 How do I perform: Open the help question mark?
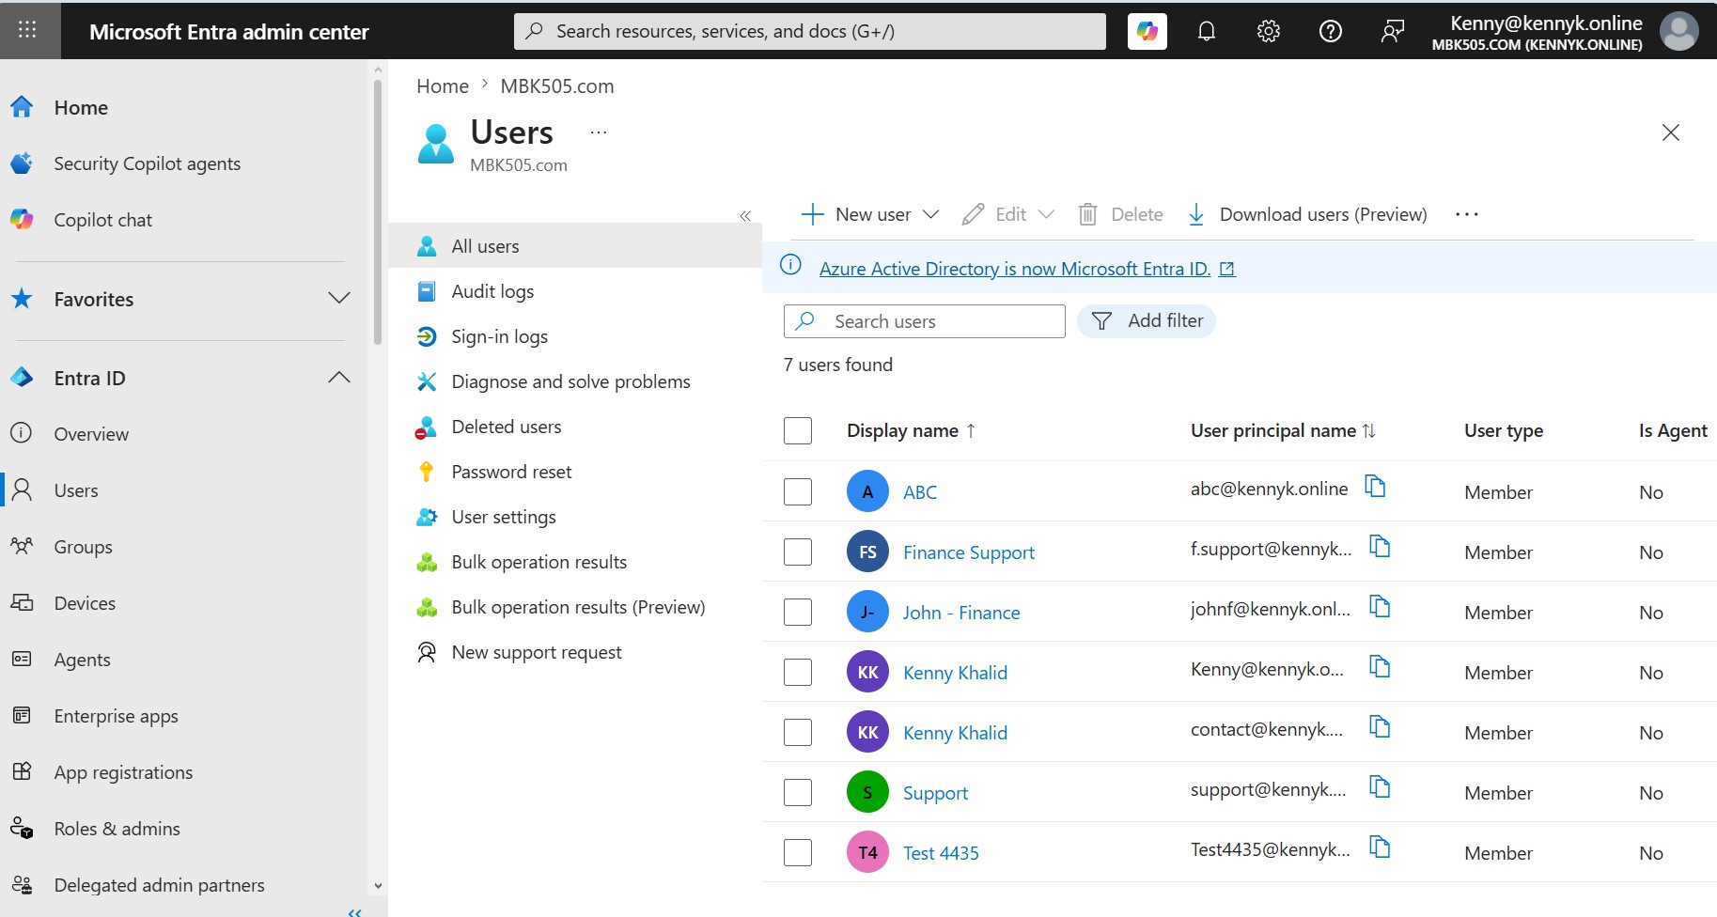click(x=1331, y=31)
